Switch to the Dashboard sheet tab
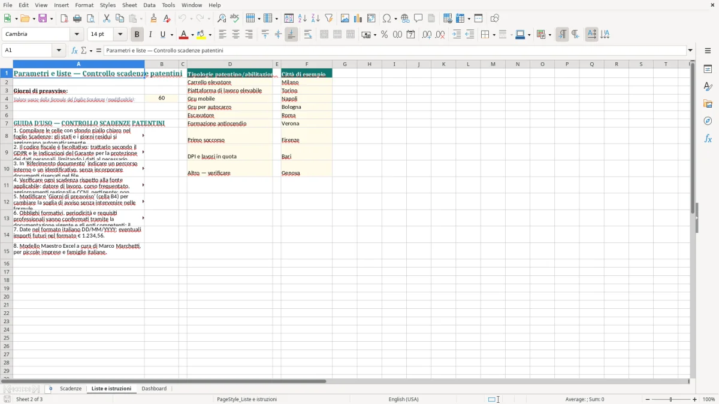Image resolution: width=719 pixels, height=404 pixels. click(154, 388)
